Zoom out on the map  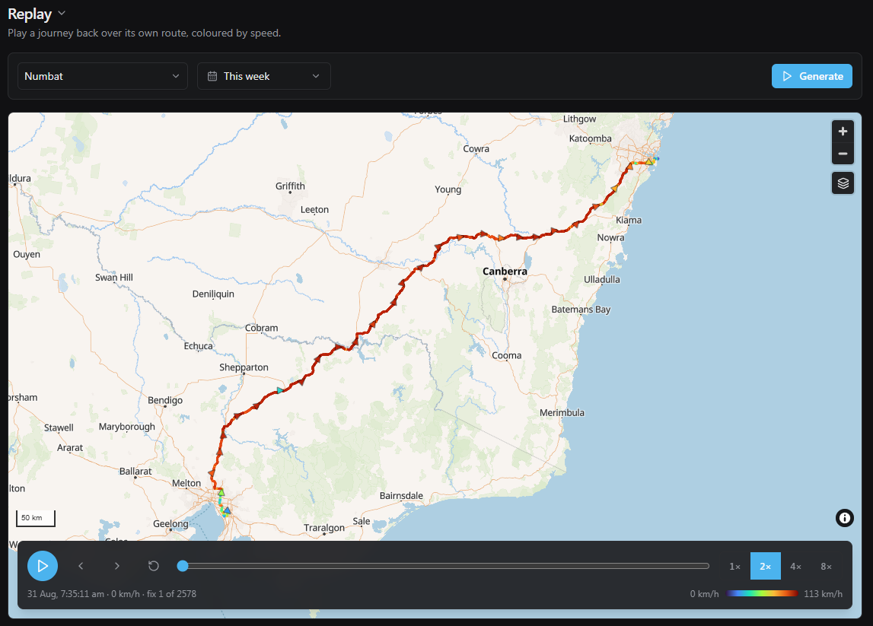pyautogui.click(x=843, y=154)
